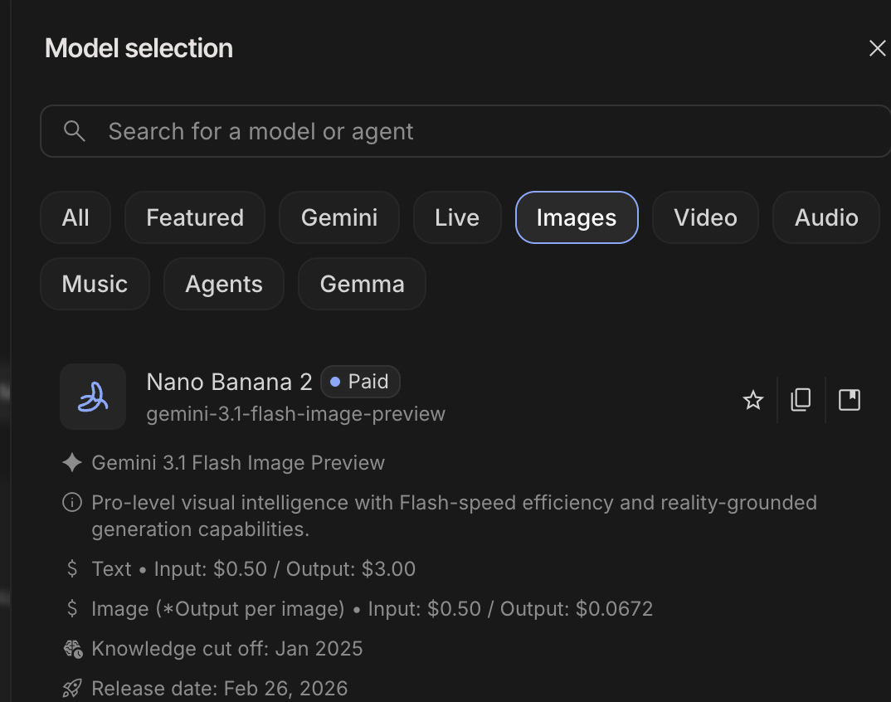Select the Gemma filter chip
Screen dimensions: 891x702
point(362,284)
